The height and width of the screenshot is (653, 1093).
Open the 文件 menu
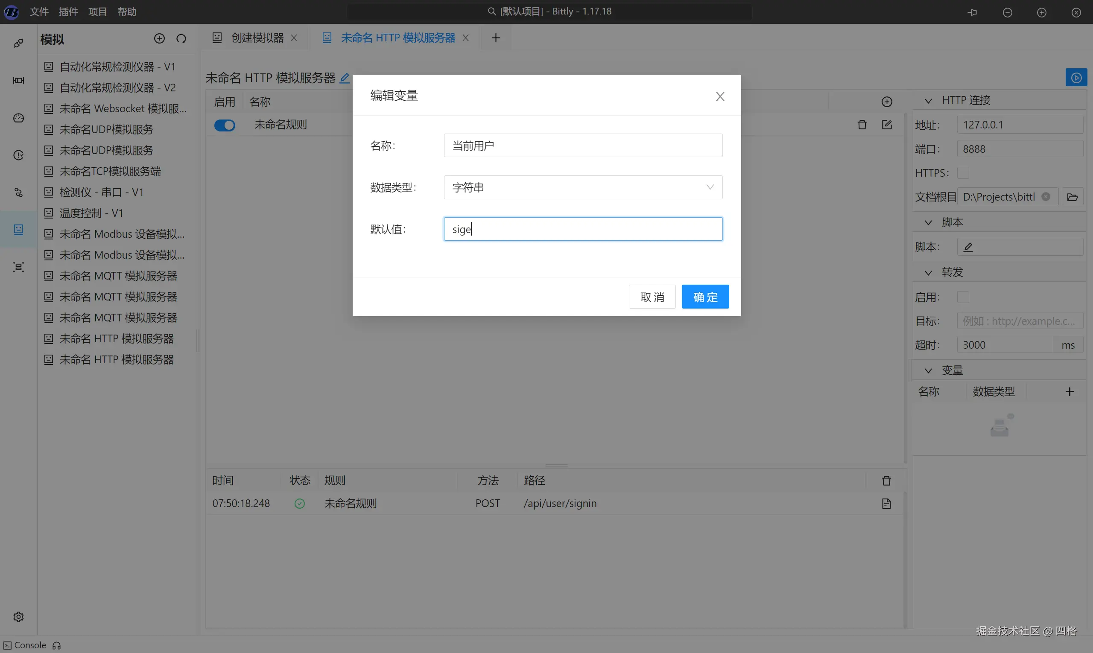(x=39, y=12)
